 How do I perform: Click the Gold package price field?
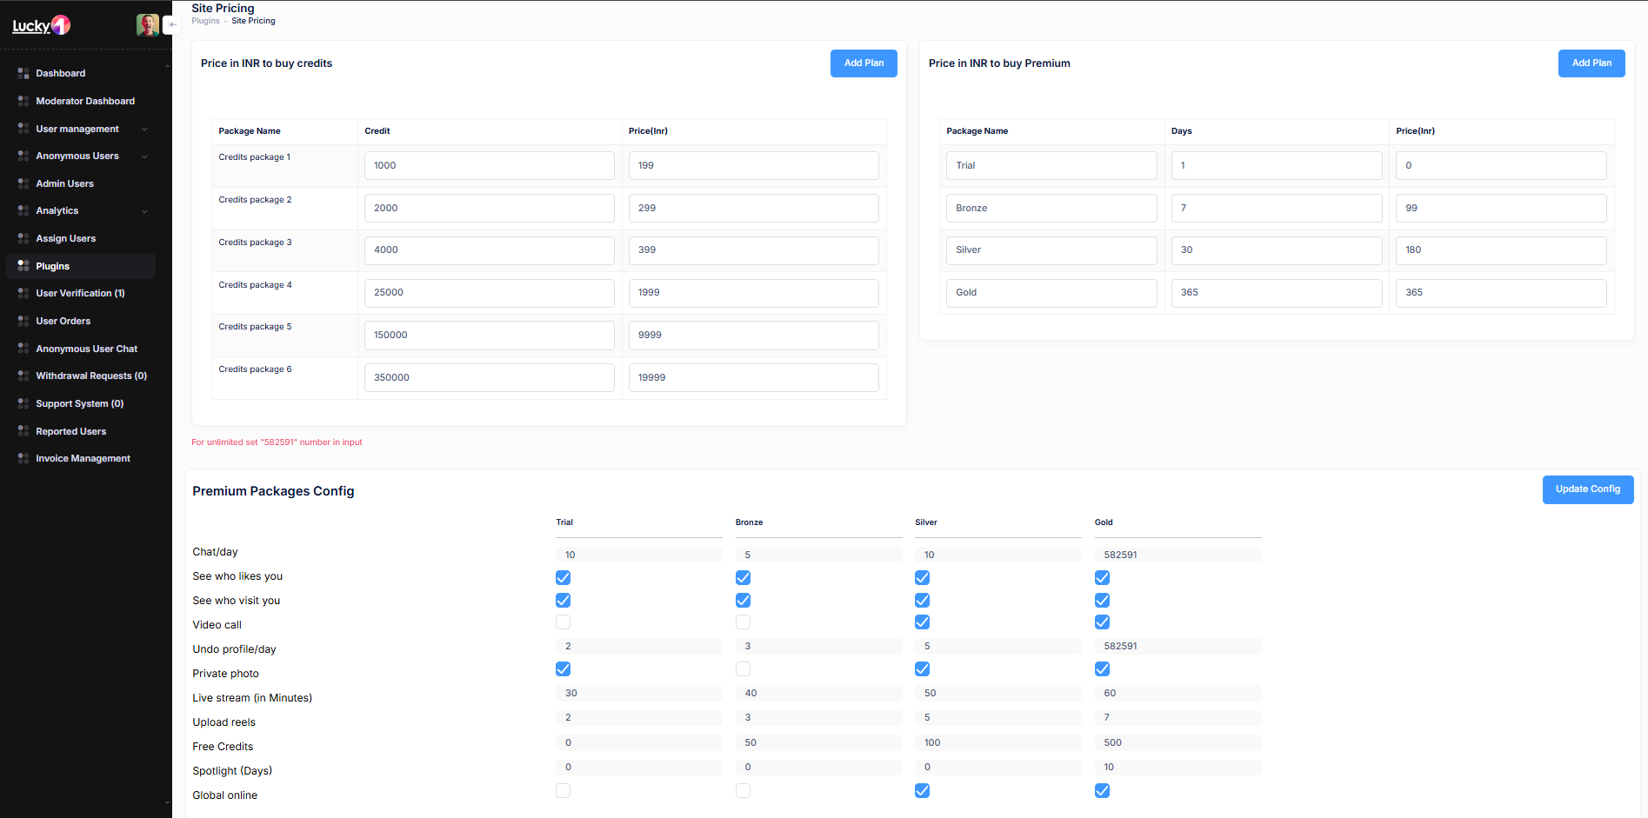[x=1500, y=293]
